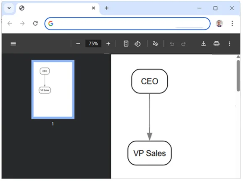
Task: Open the user profile avatar menu
Action: (x=219, y=24)
